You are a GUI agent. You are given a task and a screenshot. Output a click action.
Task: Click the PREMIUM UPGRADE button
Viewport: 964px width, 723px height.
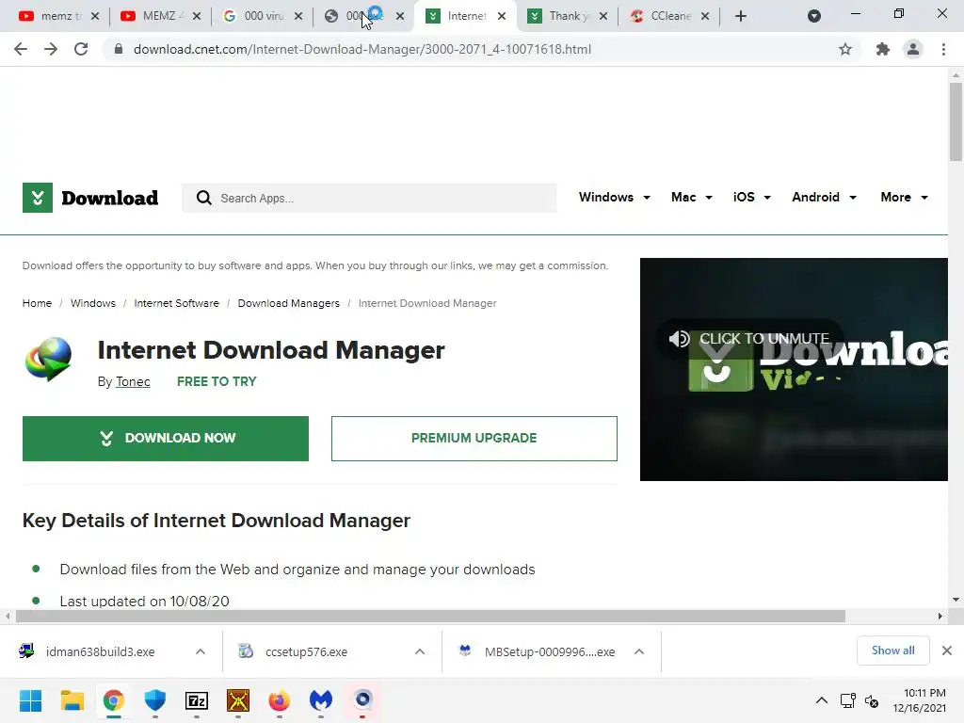click(474, 439)
